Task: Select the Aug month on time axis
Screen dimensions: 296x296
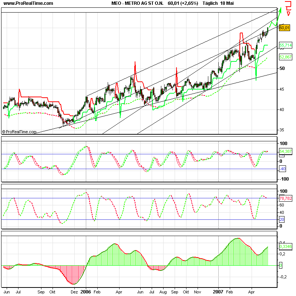Action: tap(163, 291)
